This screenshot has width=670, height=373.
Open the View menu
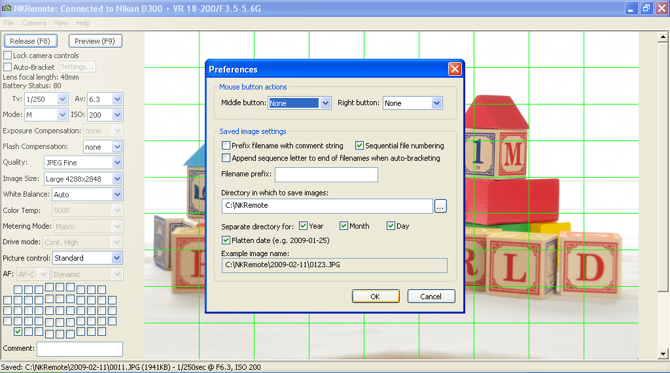click(61, 23)
